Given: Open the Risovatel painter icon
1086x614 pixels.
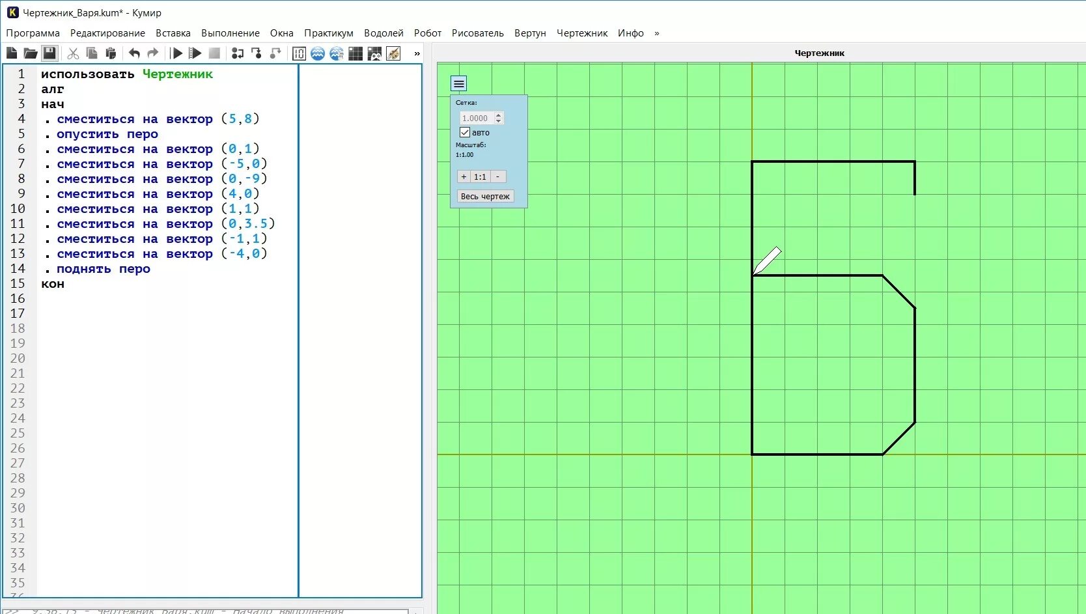Looking at the screenshot, I should click(x=393, y=53).
